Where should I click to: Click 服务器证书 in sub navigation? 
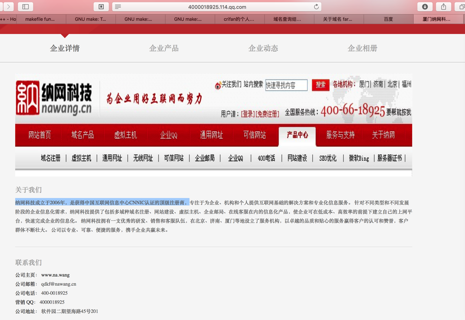point(389,158)
